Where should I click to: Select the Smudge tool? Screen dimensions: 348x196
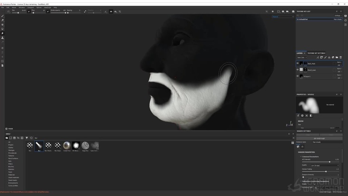pos(2,33)
